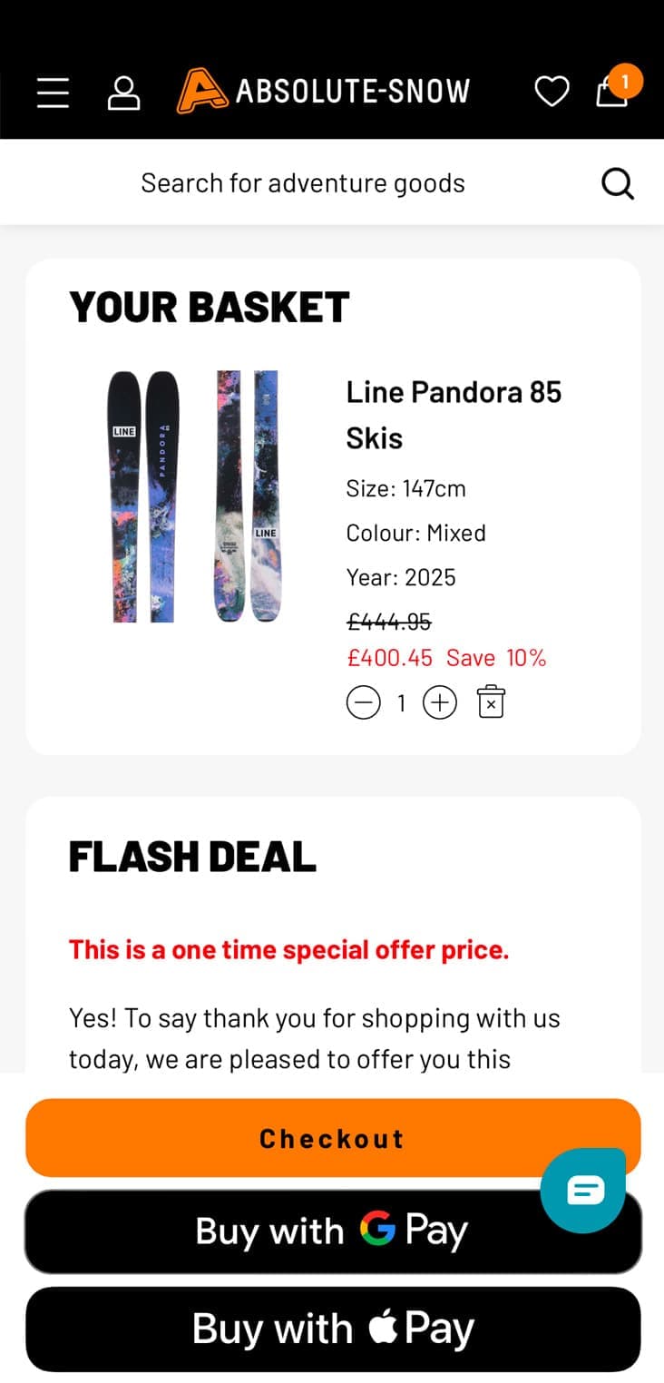This screenshot has width=664, height=1383.
Task: Open the Line Pandora skis product image
Action: (x=194, y=496)
